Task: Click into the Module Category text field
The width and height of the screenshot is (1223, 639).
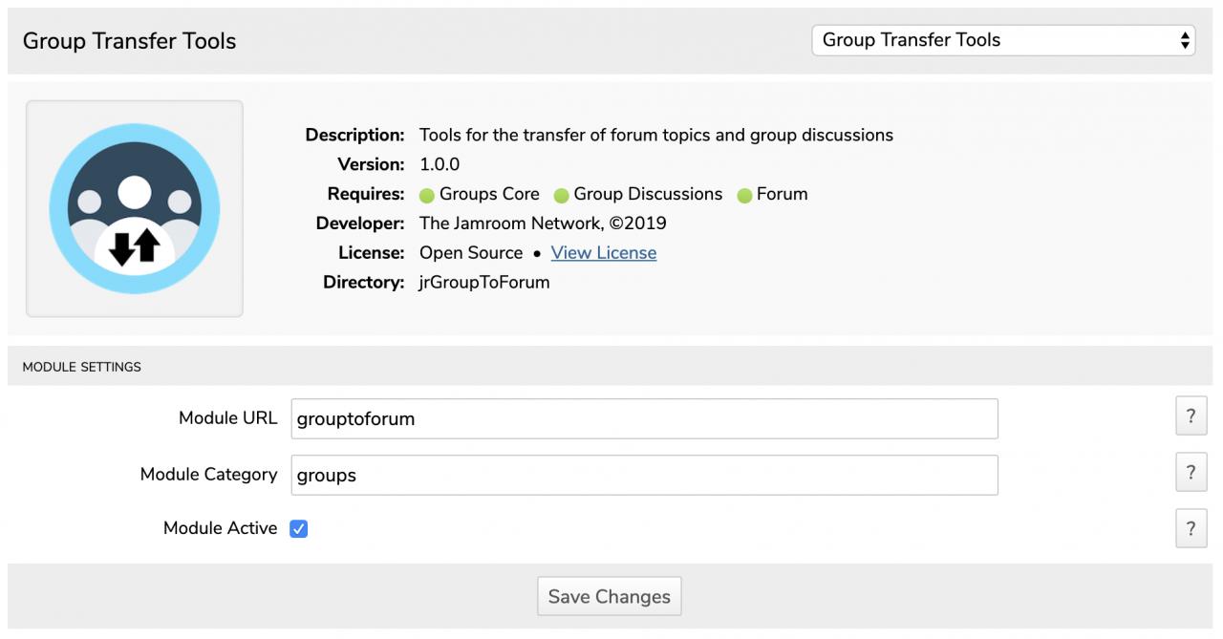Action: [644, 475]
